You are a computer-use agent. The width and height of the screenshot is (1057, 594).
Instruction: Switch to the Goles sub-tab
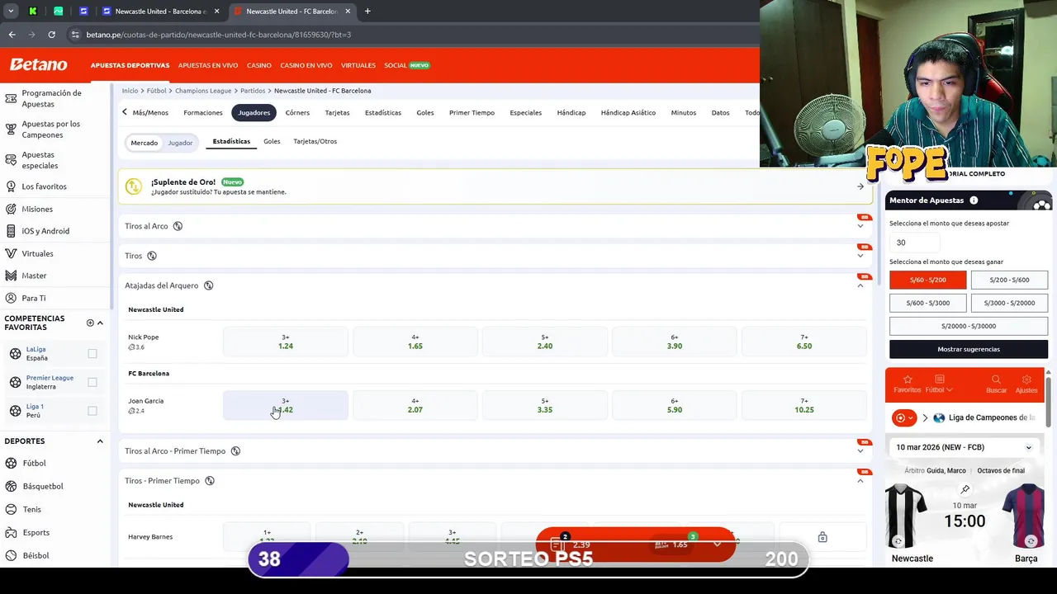tap(272, 141)
